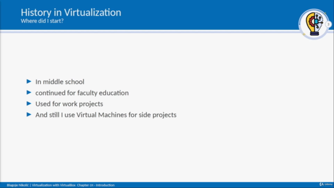
Task: Click 'And still I use Virtual Machines' line
Action: tap(106, 115)
